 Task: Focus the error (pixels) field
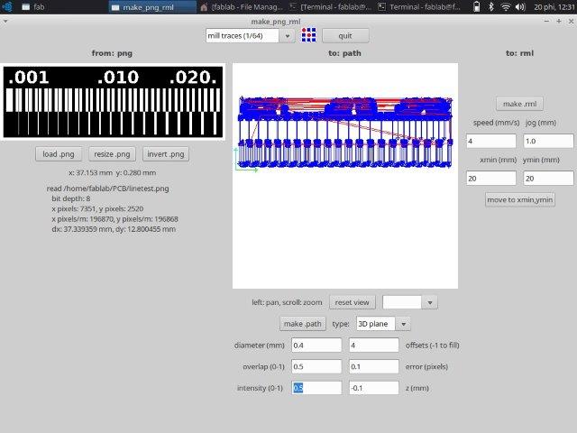pos(374,366)
